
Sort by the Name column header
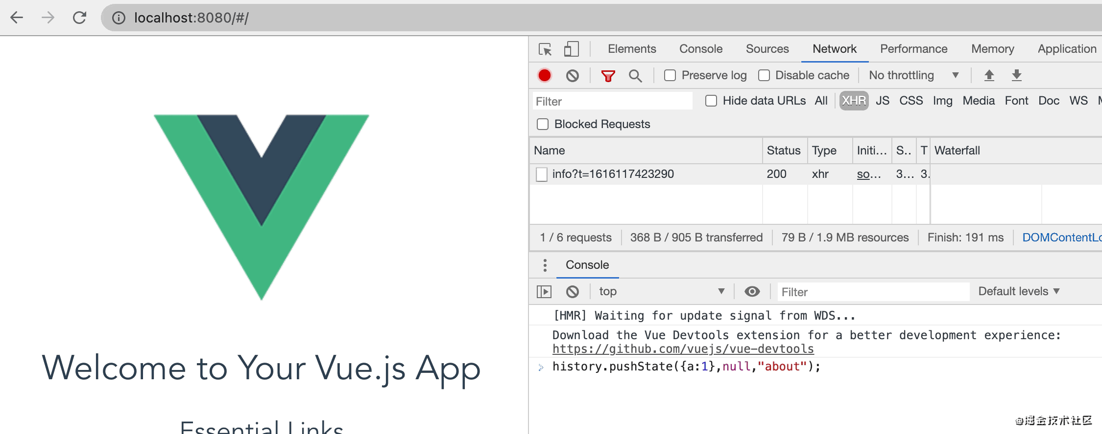coord(646,151)
